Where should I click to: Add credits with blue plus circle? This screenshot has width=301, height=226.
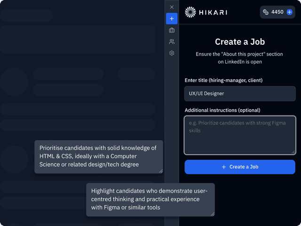(289, 12)
